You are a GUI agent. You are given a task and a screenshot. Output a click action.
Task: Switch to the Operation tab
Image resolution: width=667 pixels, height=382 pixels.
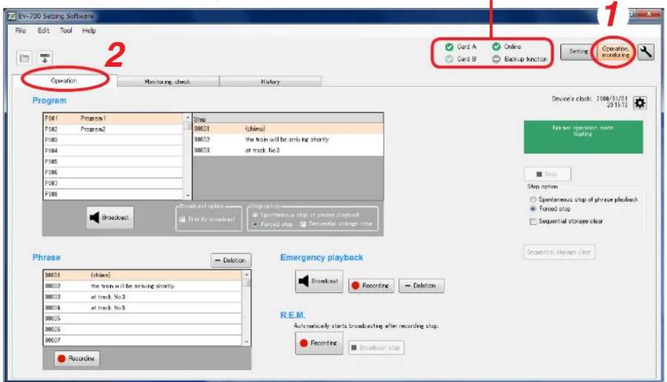pos(64,81)
